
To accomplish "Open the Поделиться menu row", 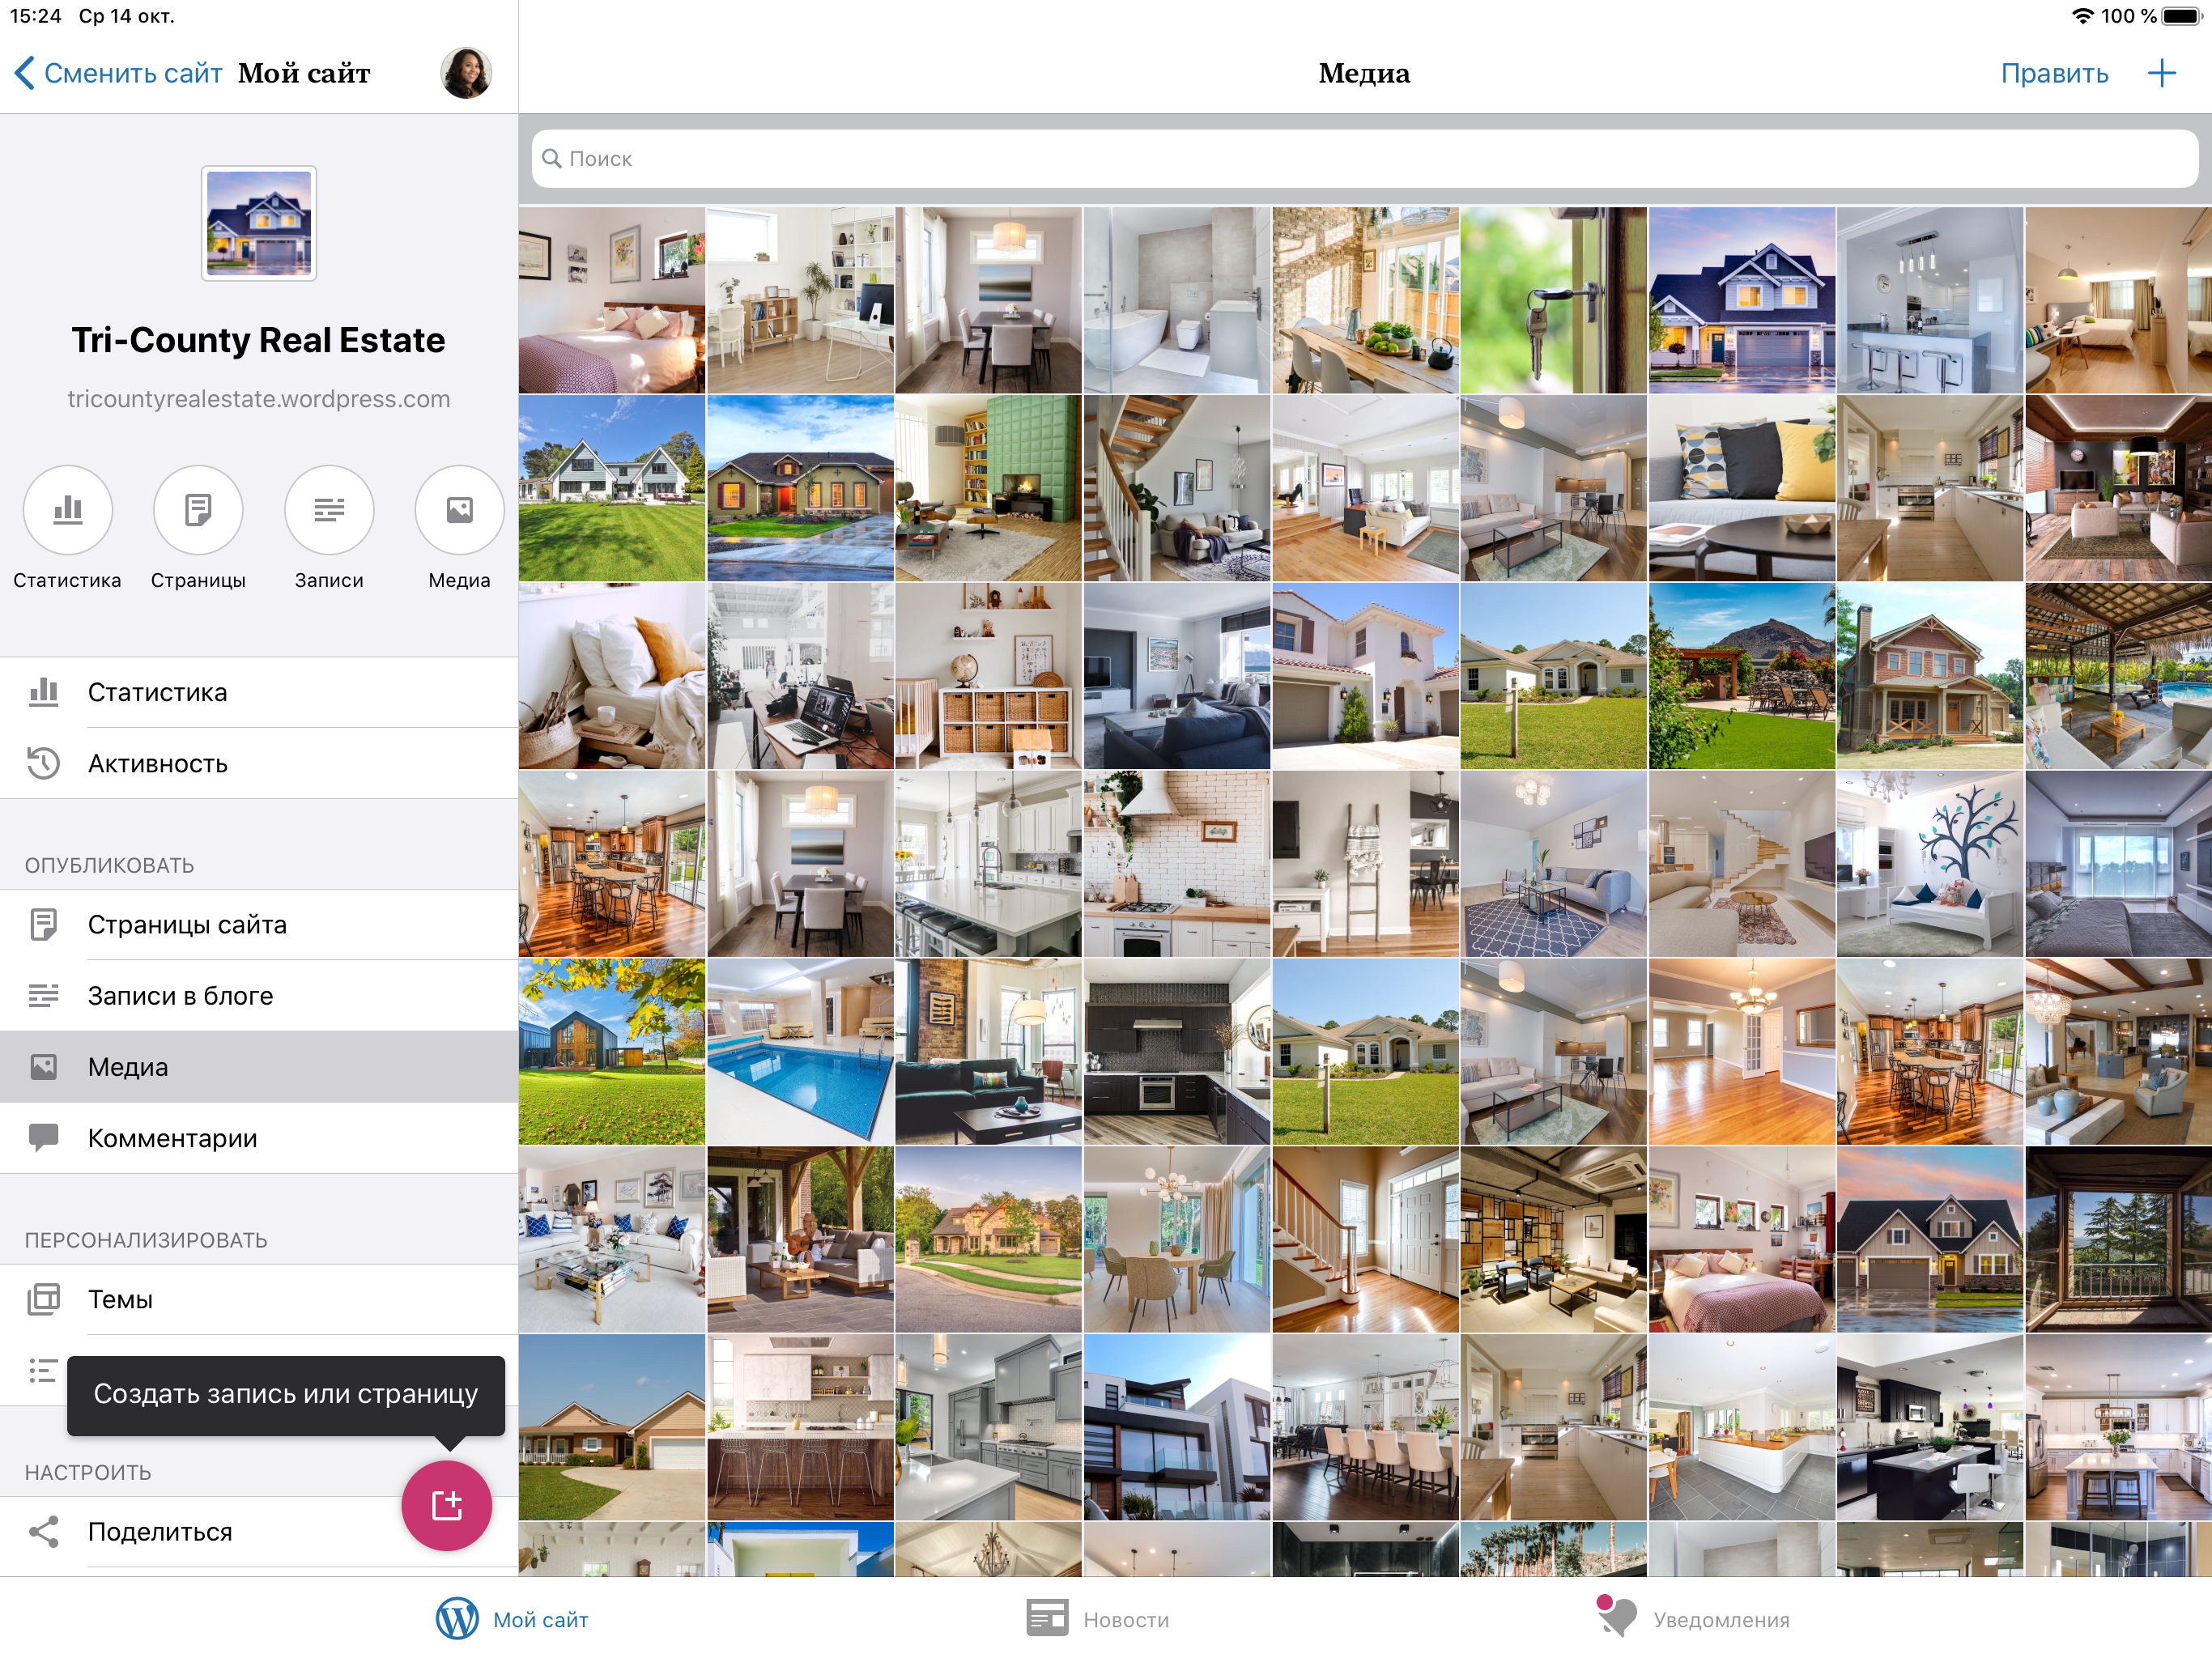I will pyautogui.click(x=259, y=1532).
